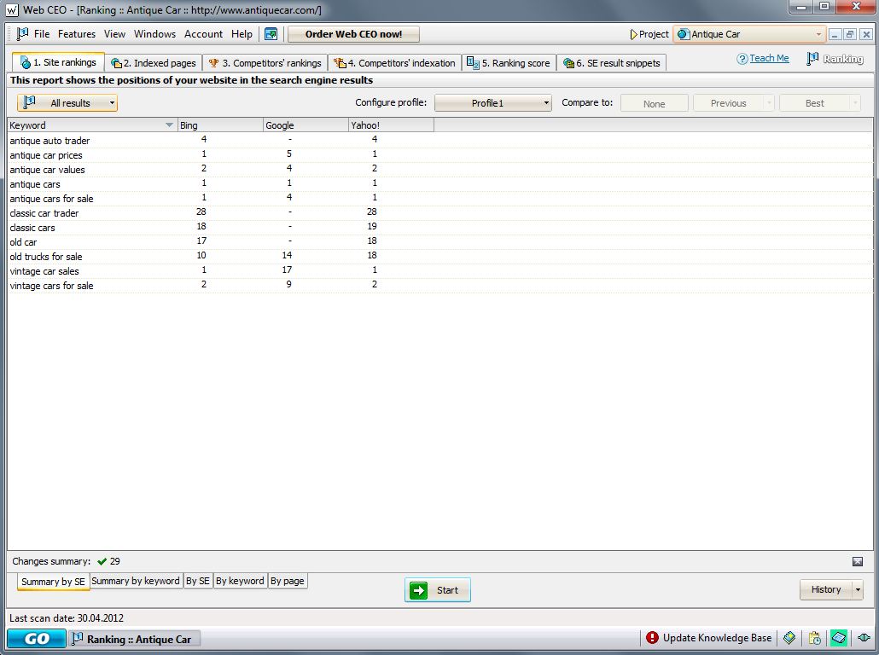Click the Web CEO flag icon beside File
The height and width of the screenshot is (655, 879).
pos(22,34)
